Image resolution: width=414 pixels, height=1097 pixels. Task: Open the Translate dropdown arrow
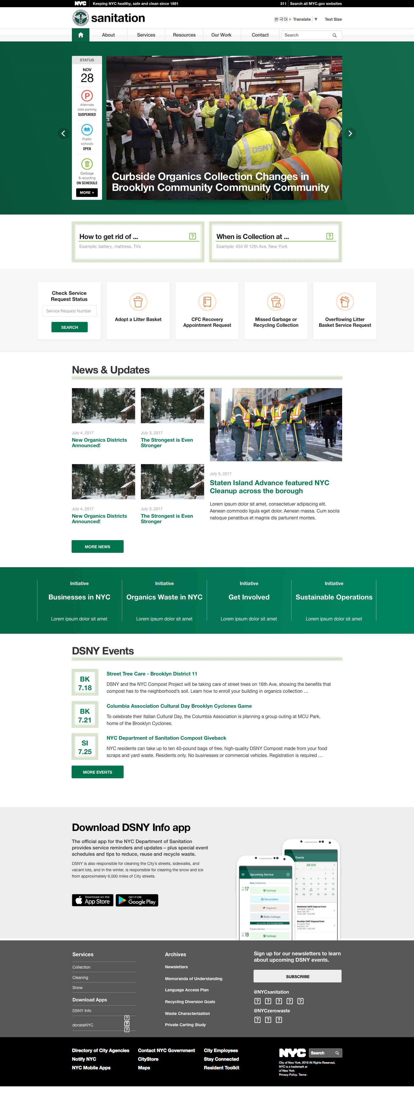point(316,19)
